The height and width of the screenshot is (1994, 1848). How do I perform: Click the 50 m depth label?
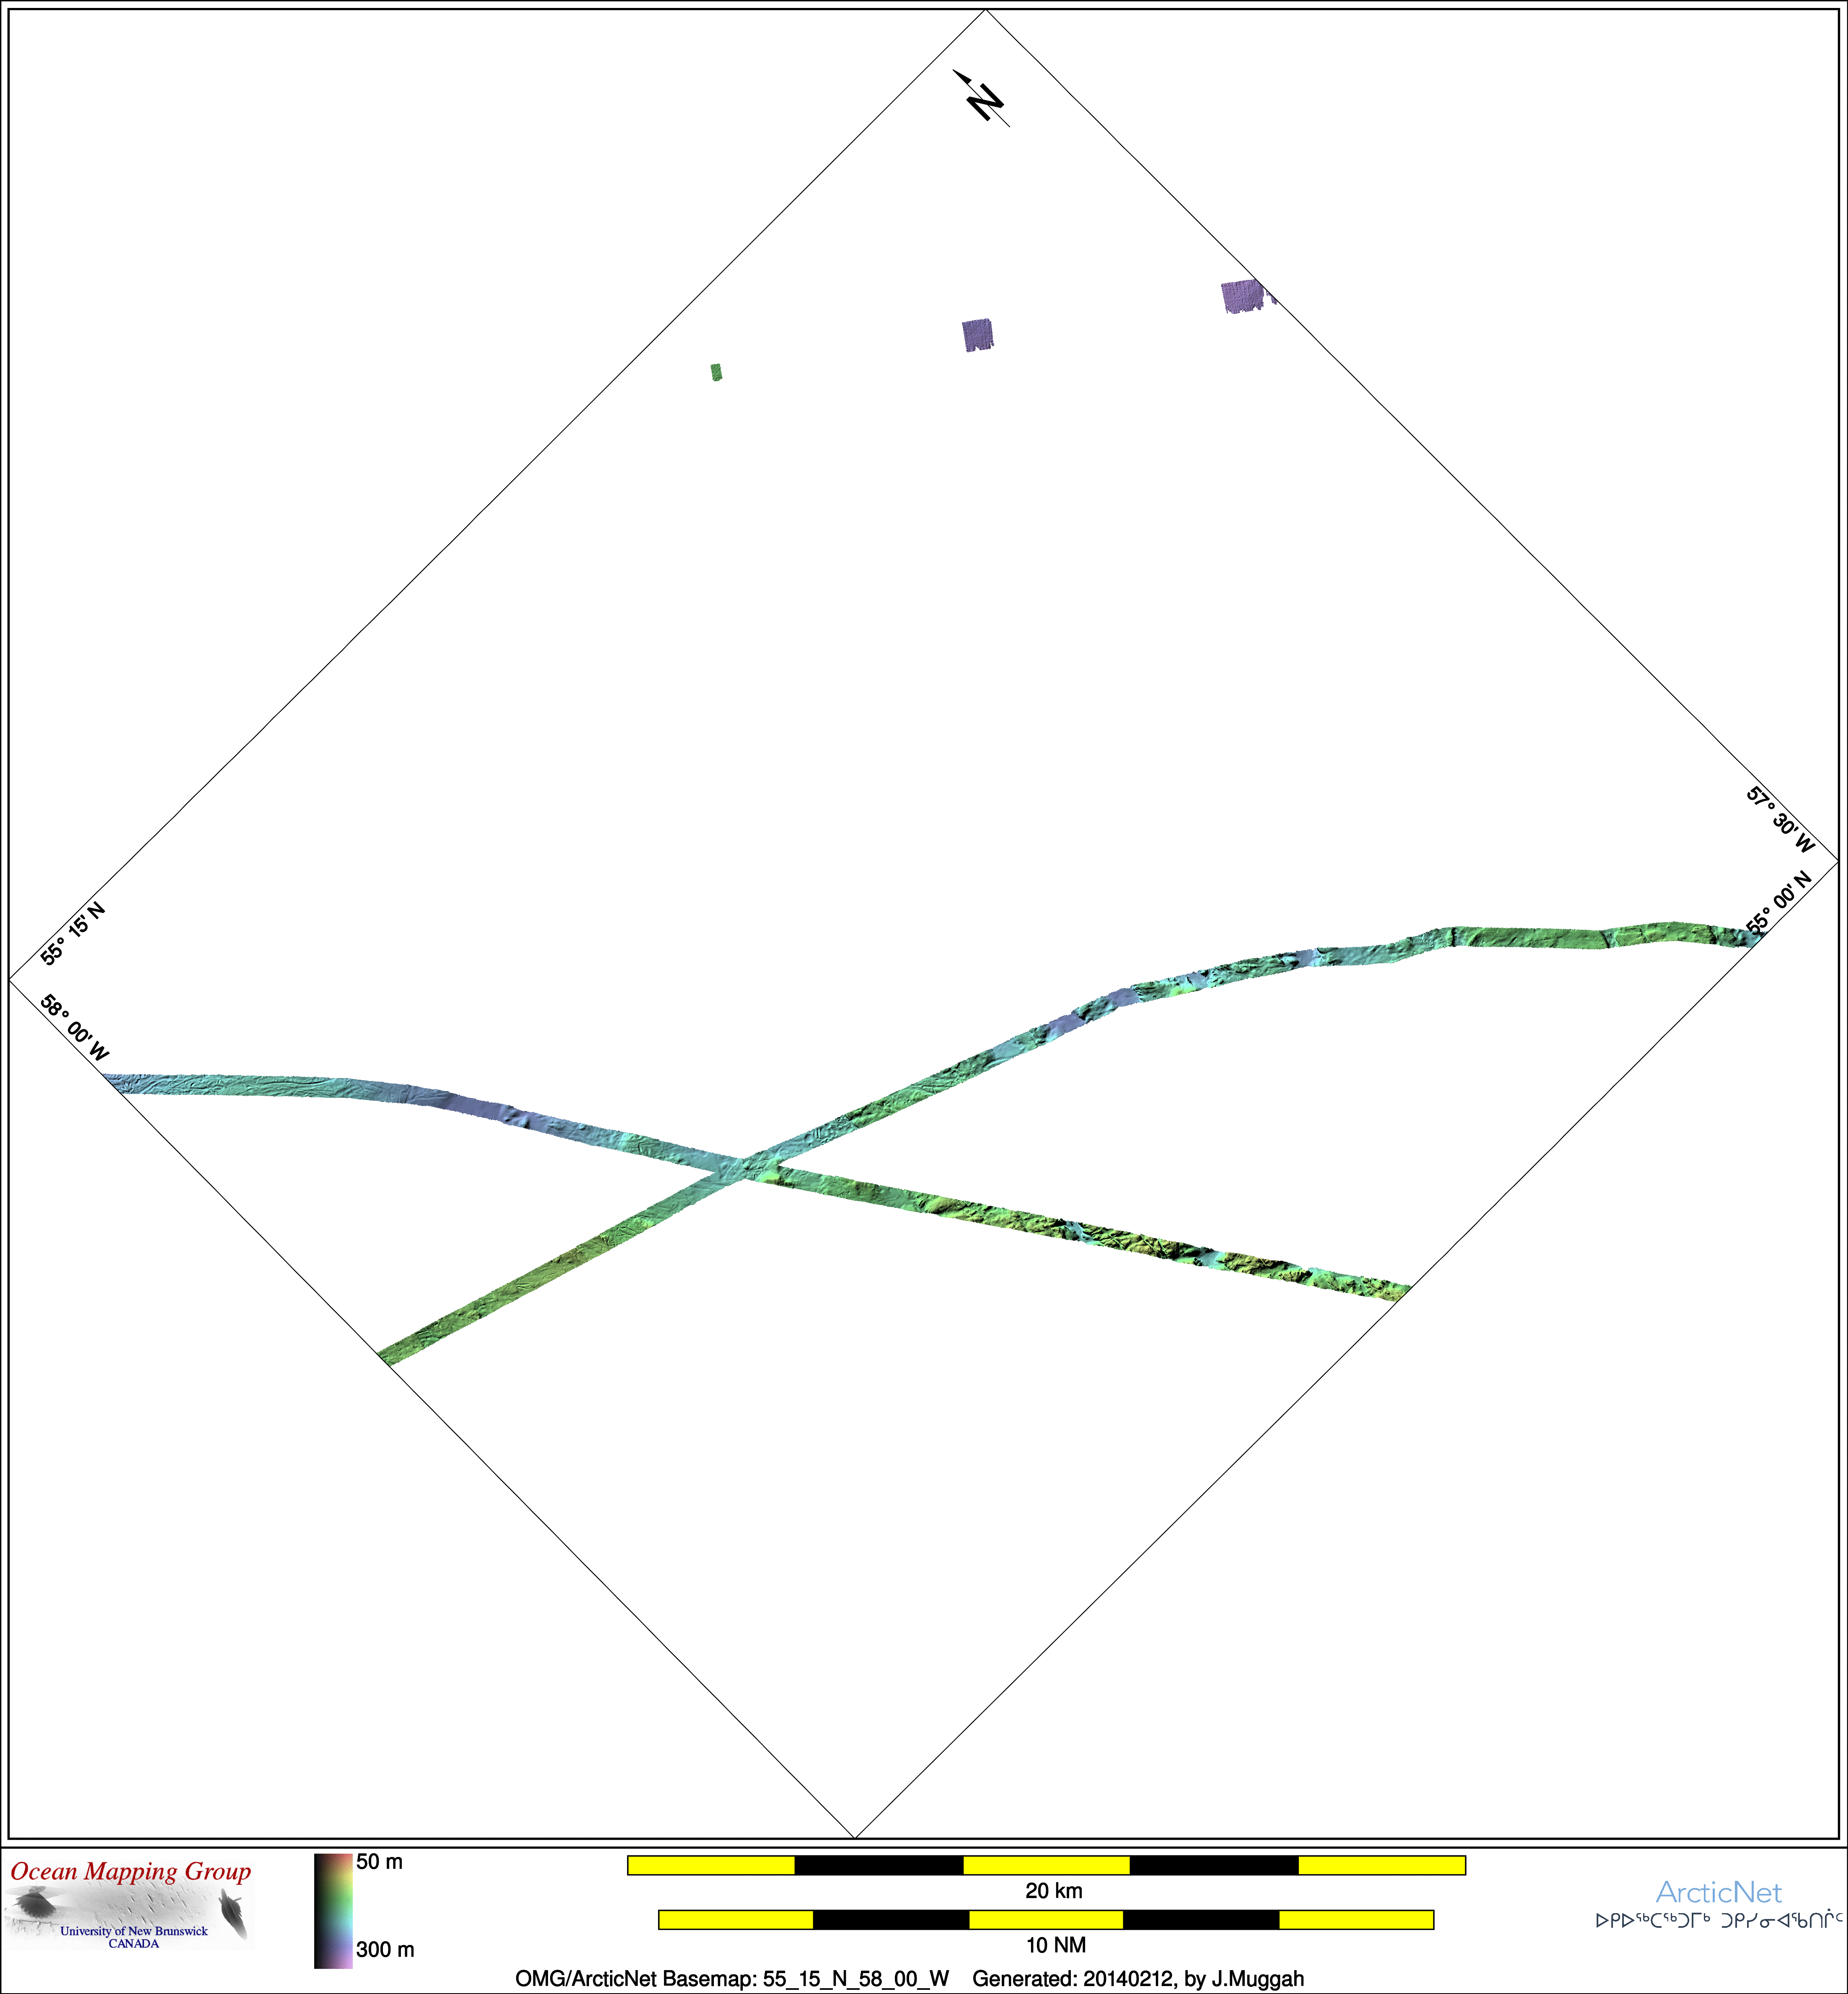coord(379,1862)
